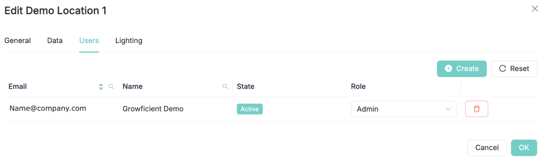Click the Active state badge
Screen dimensions: 546x165
(250, 109)
